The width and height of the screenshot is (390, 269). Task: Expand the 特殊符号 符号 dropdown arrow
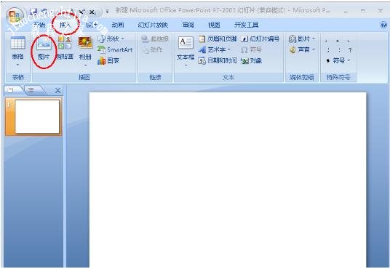click(x=349, y=60)
